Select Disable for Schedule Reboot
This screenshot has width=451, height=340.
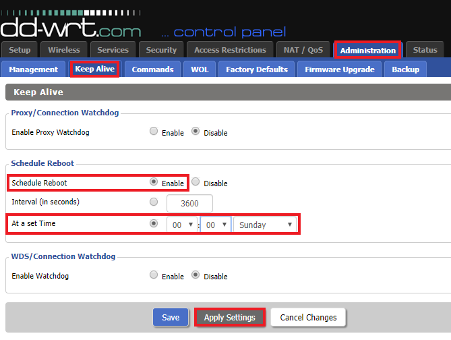(x=196, y=182)
